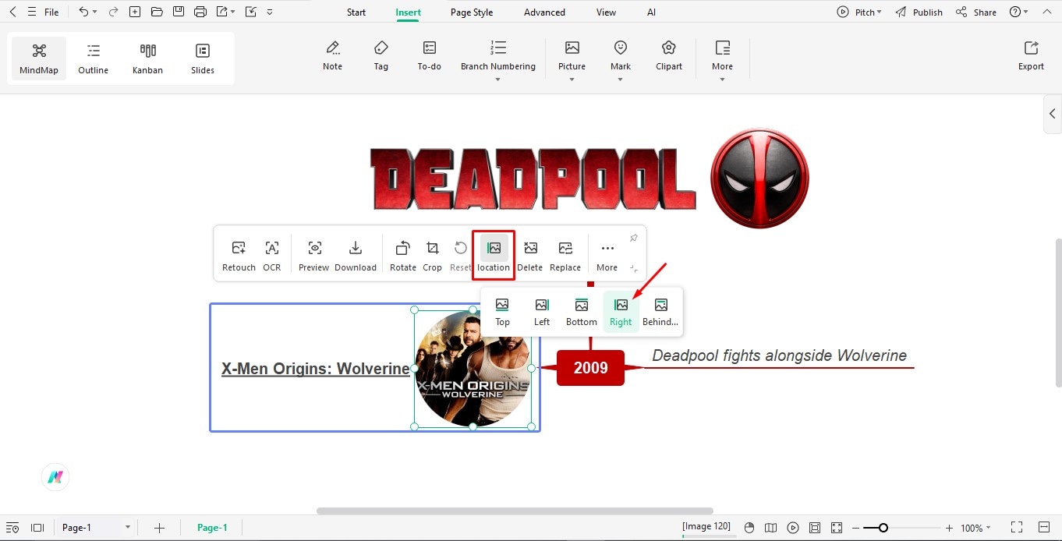Switch to the AI tab

[651, 12]
